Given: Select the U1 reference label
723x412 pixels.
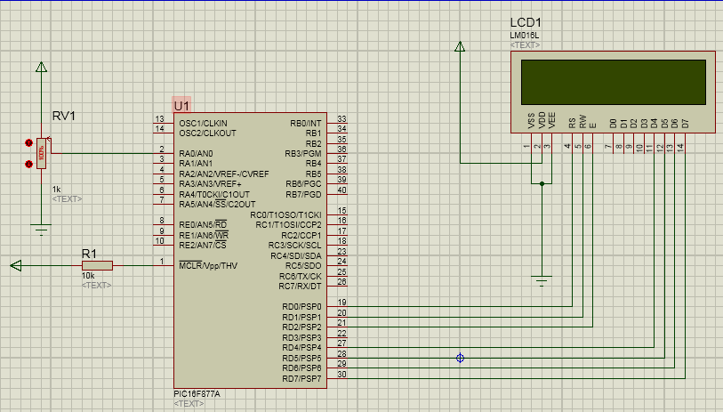Looking at the screenshot, I should pos(182,106).
